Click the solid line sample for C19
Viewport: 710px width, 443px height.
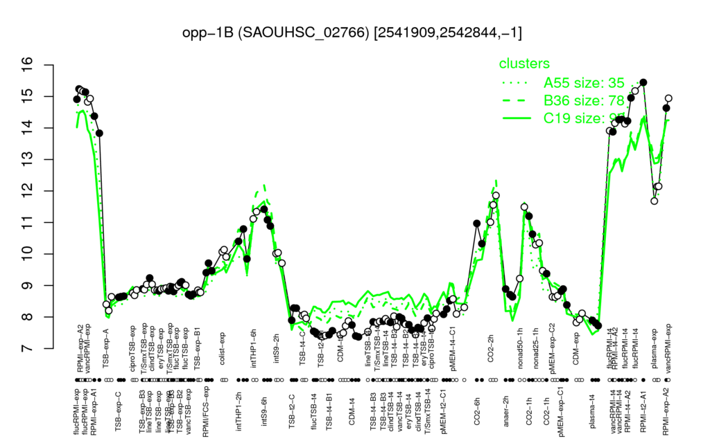point(516,118)
